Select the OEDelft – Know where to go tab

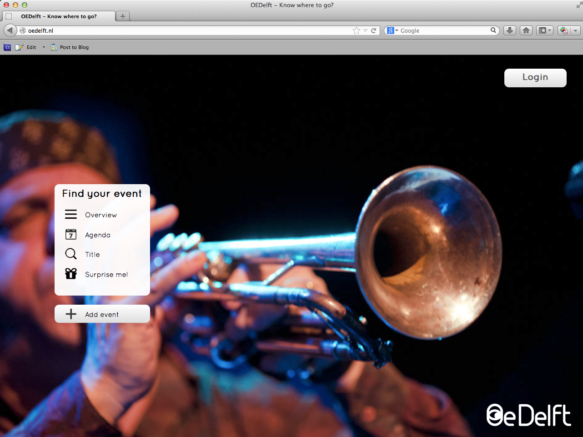[x=59, y=16]
